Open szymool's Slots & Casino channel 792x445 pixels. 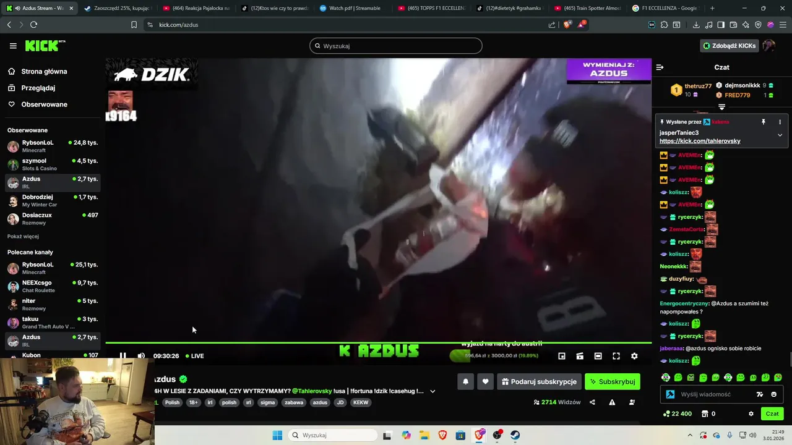tap(53, 164)
